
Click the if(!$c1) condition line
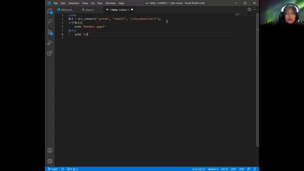click(x=76, y=23)
